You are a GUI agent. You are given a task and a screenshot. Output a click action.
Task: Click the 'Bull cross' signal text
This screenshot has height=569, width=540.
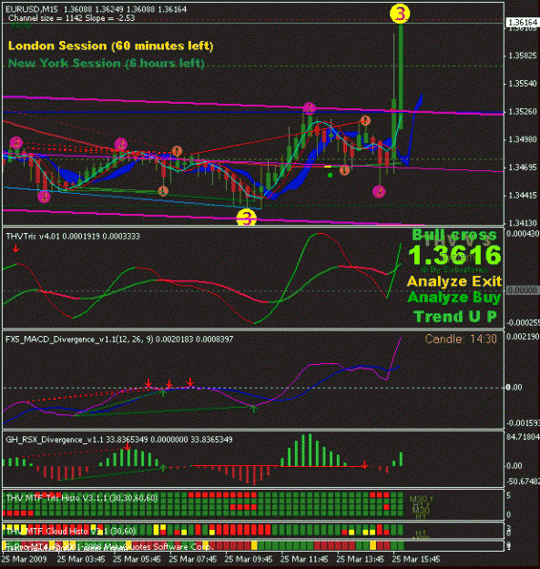pyautogui.click(x=454, y=235)
